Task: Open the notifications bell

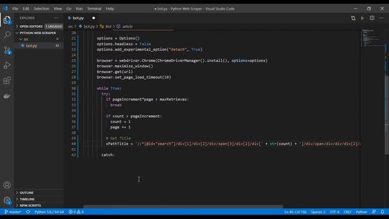Action: tap(382, 212)
